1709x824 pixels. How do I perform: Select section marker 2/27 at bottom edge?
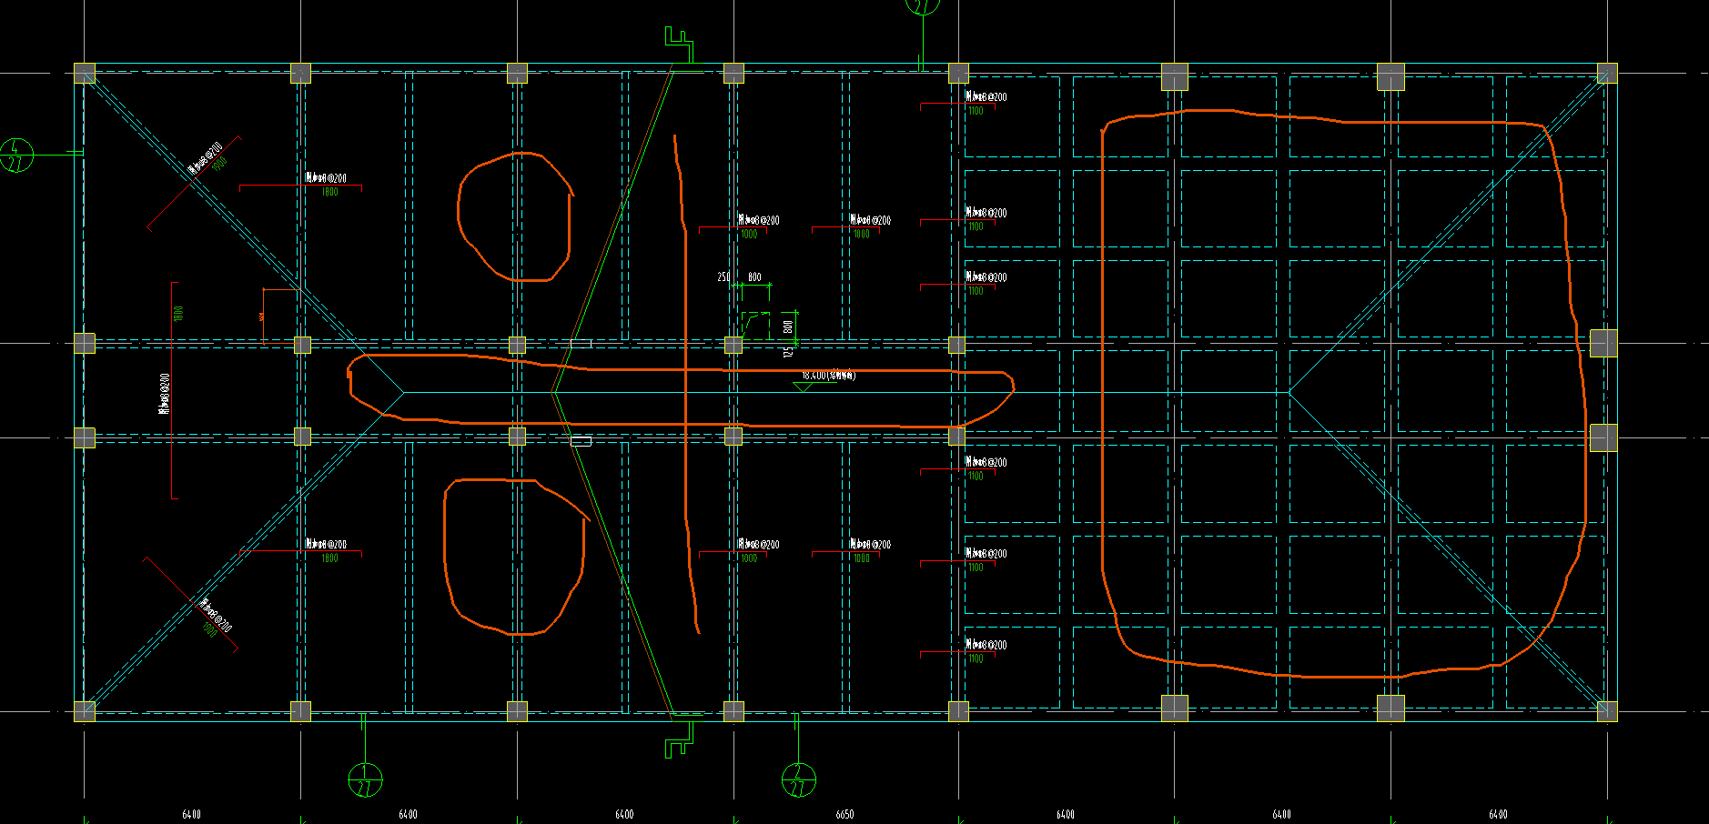(x=799, y=779)
